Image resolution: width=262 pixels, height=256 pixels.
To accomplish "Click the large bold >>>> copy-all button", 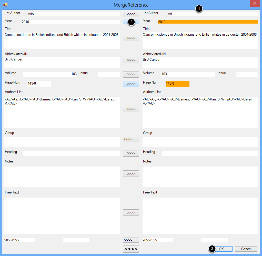I will [131, 249].
